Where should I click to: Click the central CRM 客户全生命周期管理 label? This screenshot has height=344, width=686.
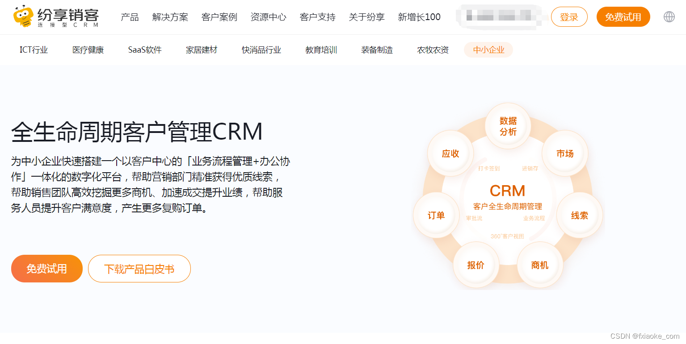click(508, 197)
